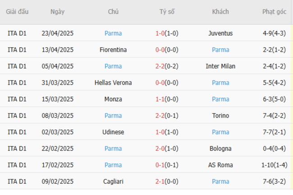Screen dimensions: 293x195
Task: Click ITA D1 league in 23/04/2025 row
Action: click(x=17, y=33)
